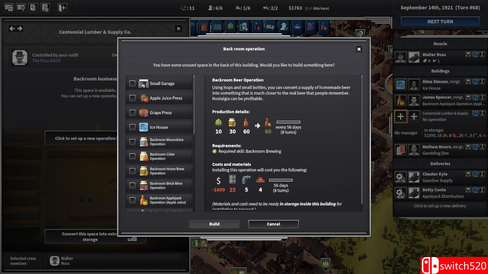Click the gasoline can banner icon
Image resolution: width=488 pixels, height=274 pixels.
pyautogui.click(x=204, y=27)
